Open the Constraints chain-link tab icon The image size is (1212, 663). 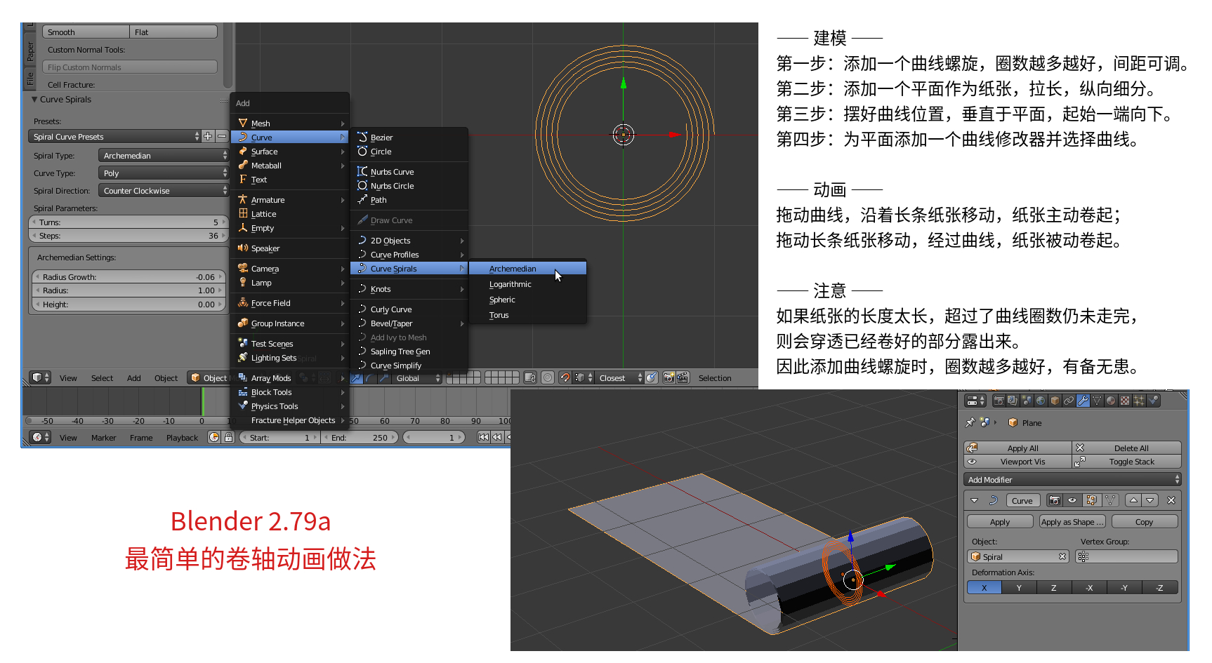(1069, 401)
